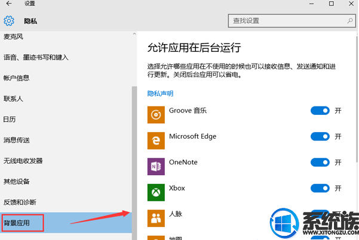
Task: Select 帐户信息 in the sidebar
Action: pyautogui.click(x=16, y=78)
